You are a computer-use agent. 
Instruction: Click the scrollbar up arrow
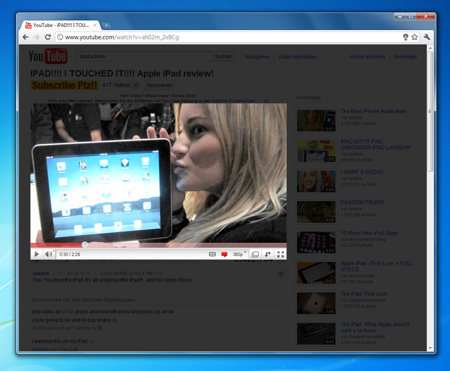pos(430,48)
